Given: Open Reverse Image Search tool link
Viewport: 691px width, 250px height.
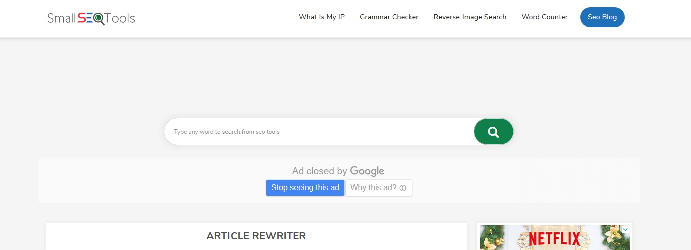Looking at the screenshot, I should click(470, 17).
